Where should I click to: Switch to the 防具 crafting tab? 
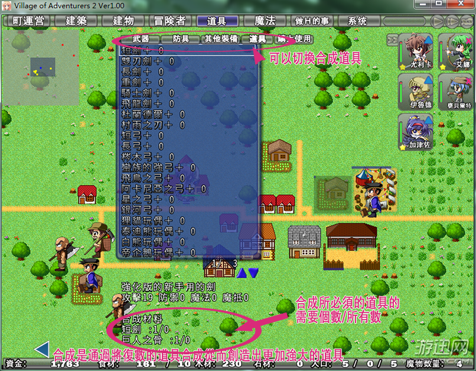(180, 39)
